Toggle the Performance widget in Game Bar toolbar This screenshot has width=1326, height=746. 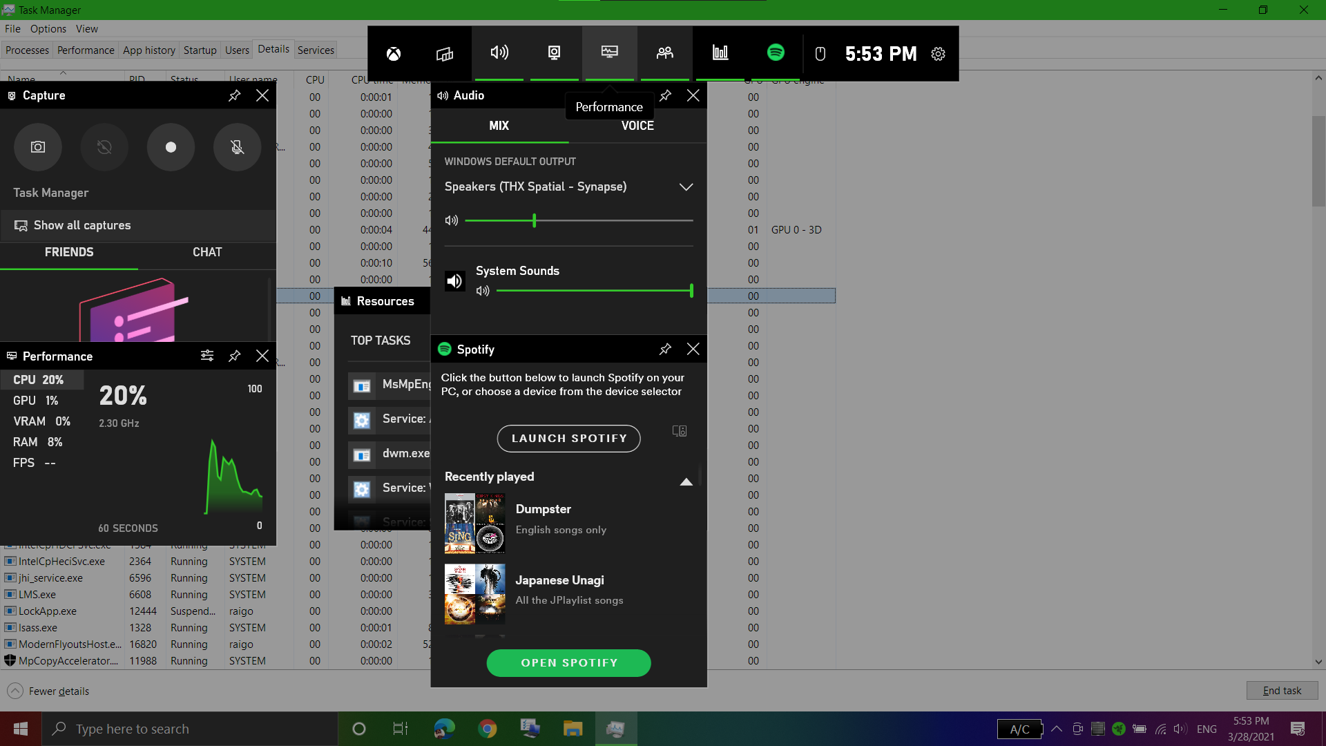609,53
